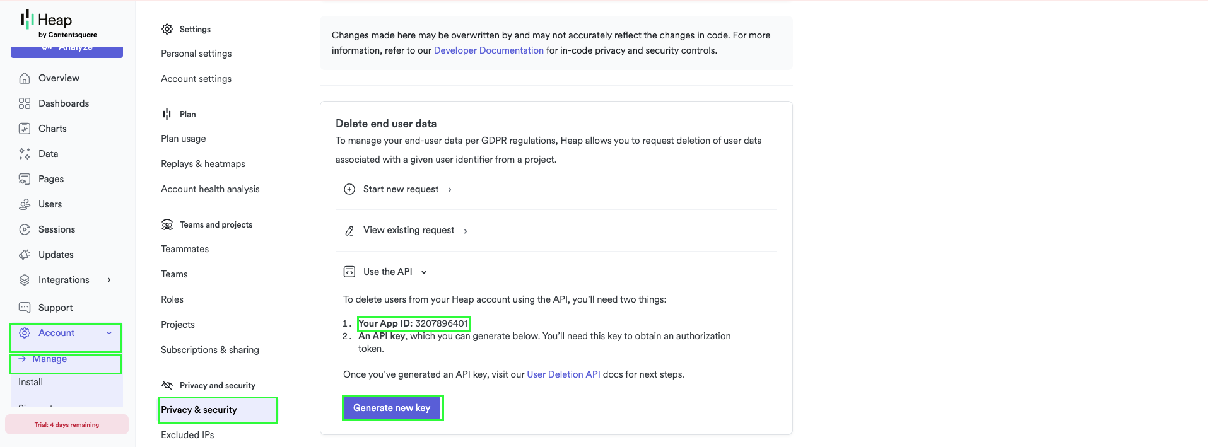Open Teammates settings page

(185, 249)
